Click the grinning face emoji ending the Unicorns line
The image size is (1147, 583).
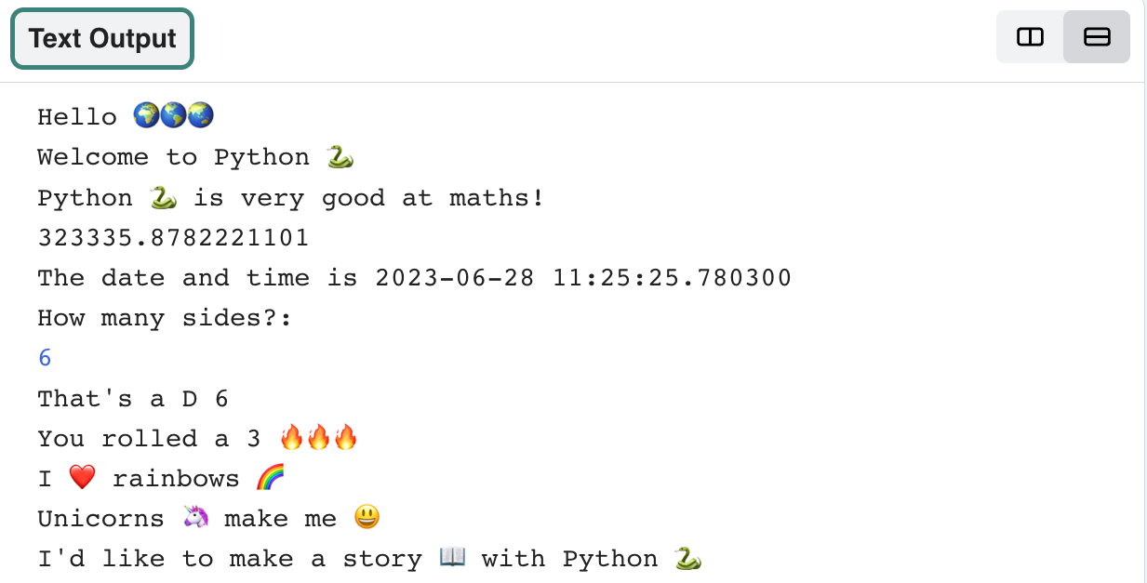pos(367,517)
